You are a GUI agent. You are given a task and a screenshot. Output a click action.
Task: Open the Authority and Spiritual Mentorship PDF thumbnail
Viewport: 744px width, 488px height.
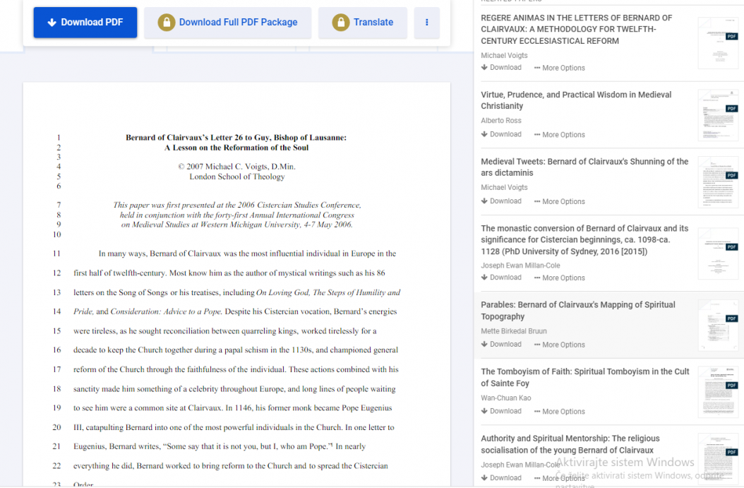click(718, 459)
